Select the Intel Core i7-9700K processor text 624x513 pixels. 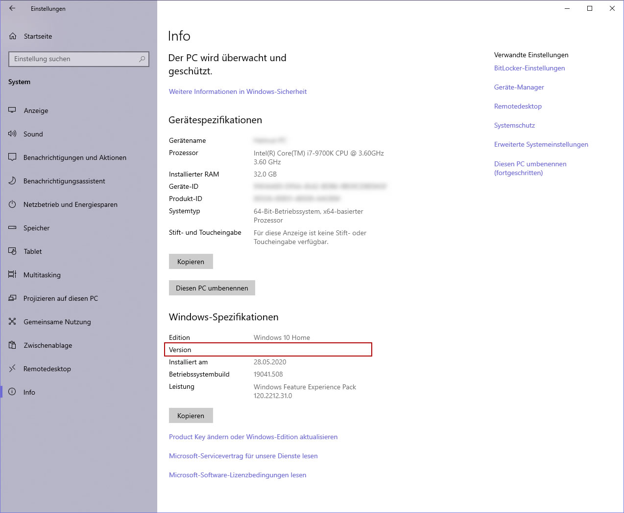319,157
